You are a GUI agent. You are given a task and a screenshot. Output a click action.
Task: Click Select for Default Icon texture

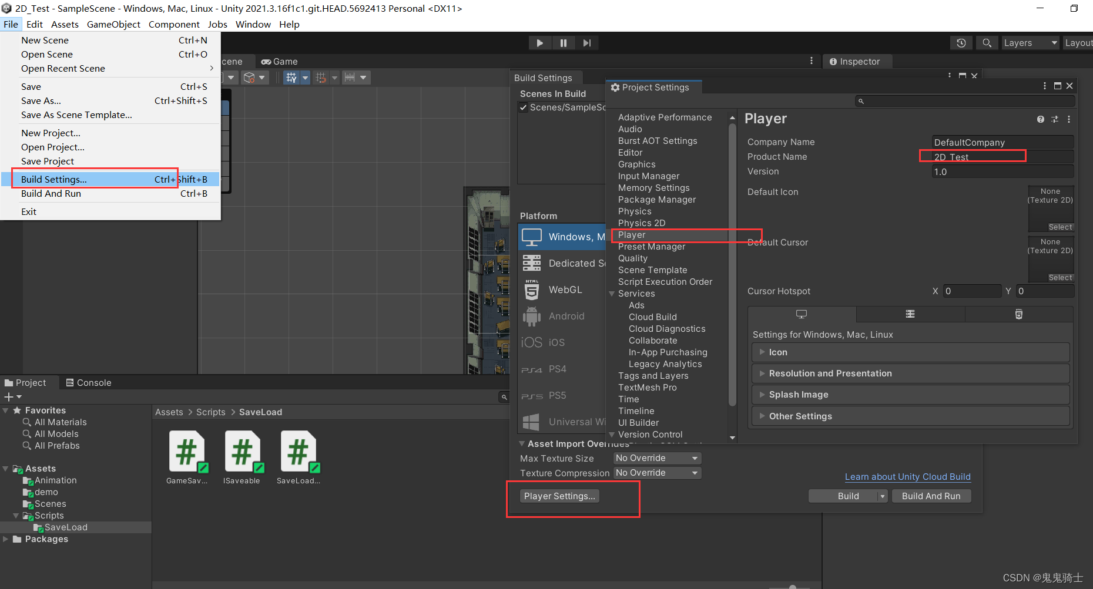1061,227
